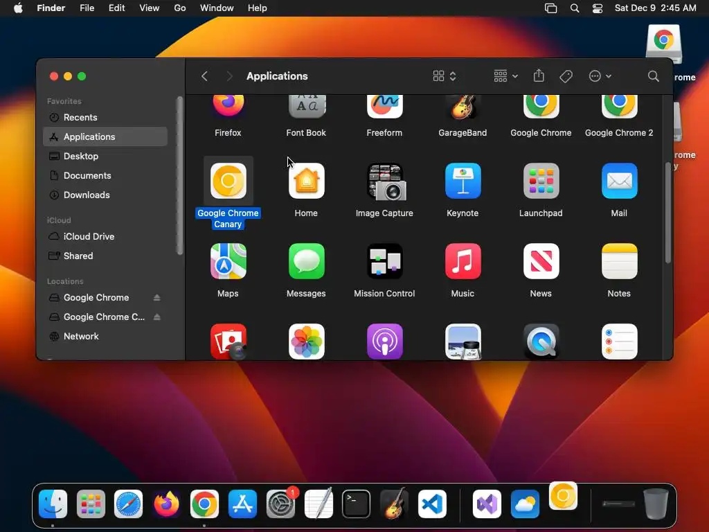
Task: Open the Firefox app in Applications
Action: coord(228,107)
